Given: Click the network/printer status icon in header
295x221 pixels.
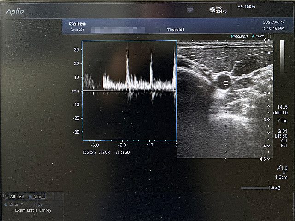Looking at the screenshot, I should pyautogui.click(x=190, y=9).
